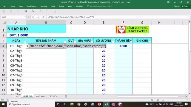Open the Page Layout ribbon tab

(x=32, y=6)
